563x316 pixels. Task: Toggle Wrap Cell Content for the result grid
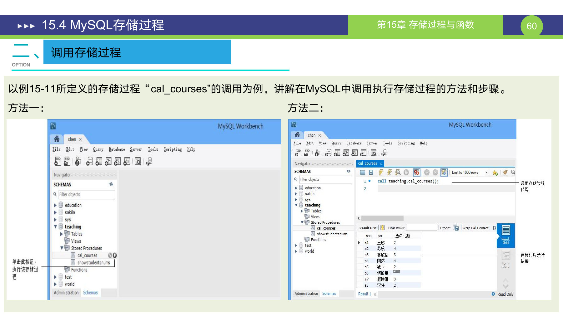(494, 228)
